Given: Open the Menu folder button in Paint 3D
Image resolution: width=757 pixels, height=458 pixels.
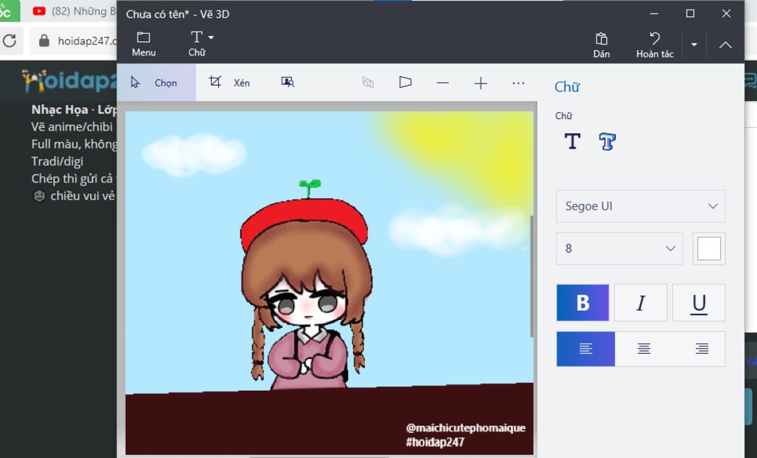Looking at the screenshot, I should (x=143, y=44).
